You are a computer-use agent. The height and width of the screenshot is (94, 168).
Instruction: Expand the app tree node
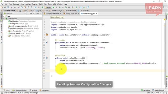(4, 16)
